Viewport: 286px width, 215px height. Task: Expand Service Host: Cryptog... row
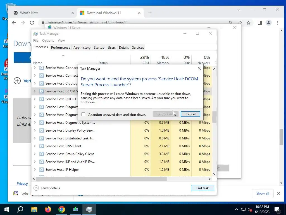pos(35,83)
